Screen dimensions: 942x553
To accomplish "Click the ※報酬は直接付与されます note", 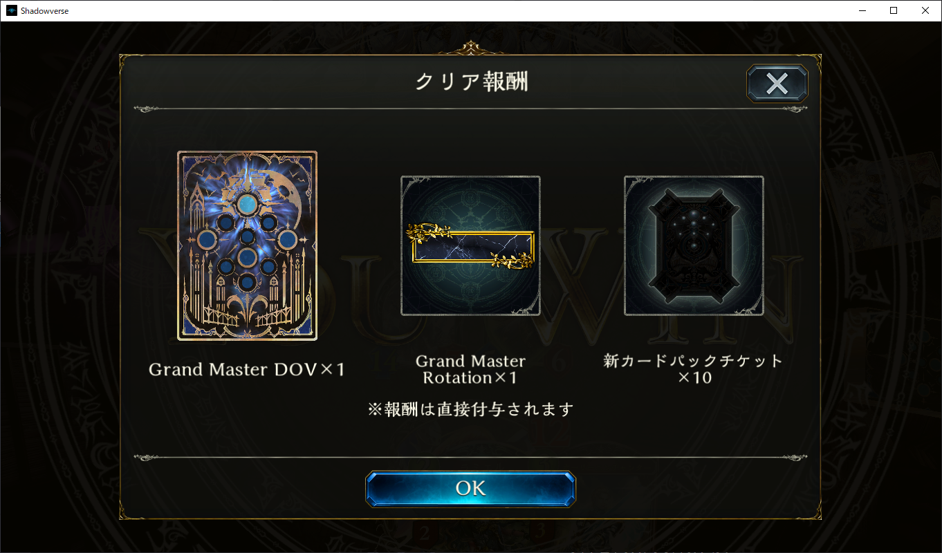I will pyautogui.click(x=470, y=409).
